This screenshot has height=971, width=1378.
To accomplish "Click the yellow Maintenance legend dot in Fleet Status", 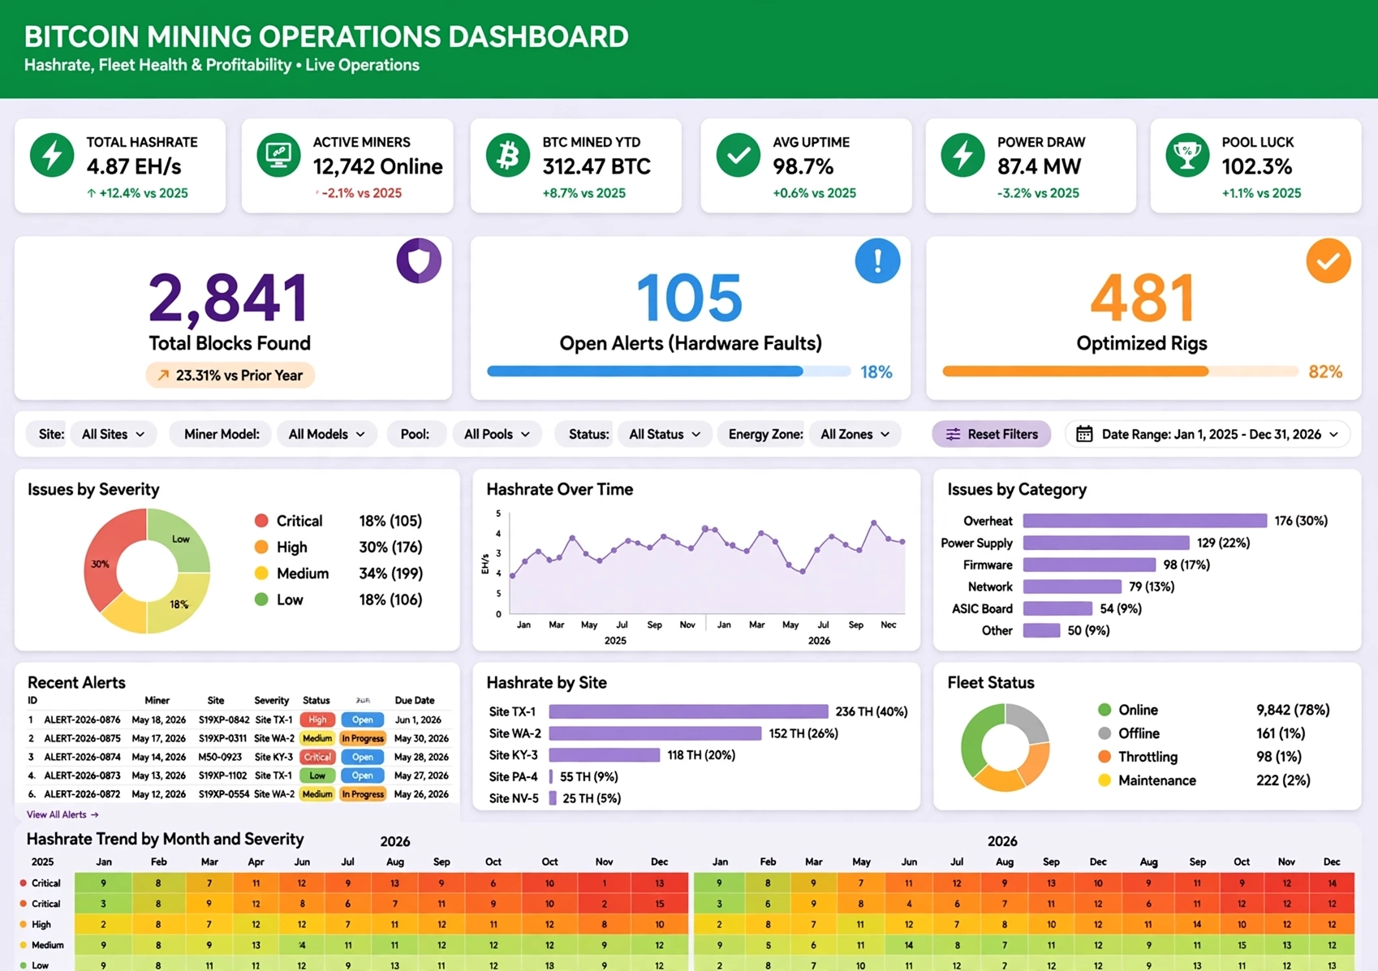I will (1105, 780).
